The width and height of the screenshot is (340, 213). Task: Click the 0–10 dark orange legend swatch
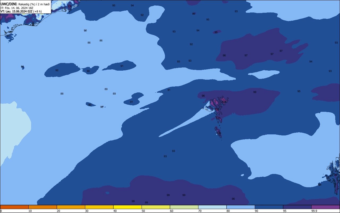(14, 207)
